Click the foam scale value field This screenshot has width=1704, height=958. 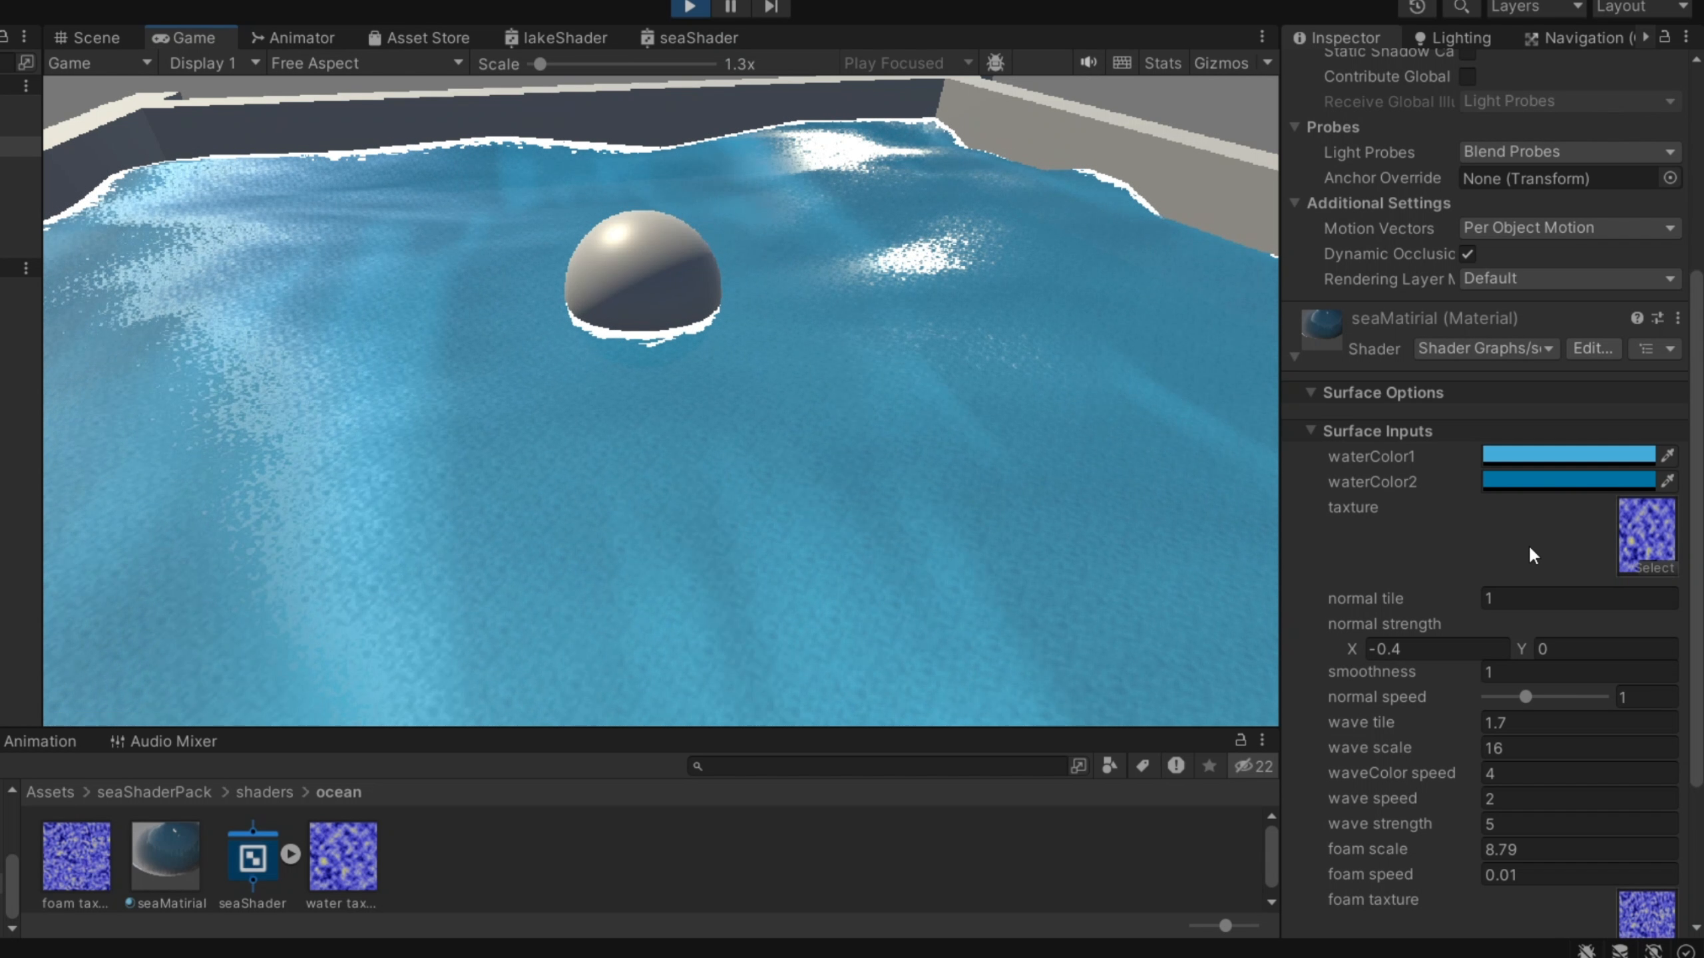(x=1580, y=850)
